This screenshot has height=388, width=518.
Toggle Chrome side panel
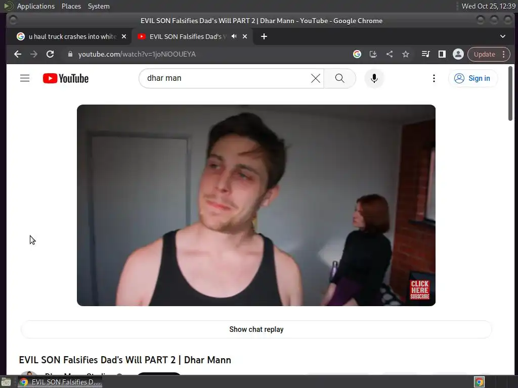[x=442, y=54]
